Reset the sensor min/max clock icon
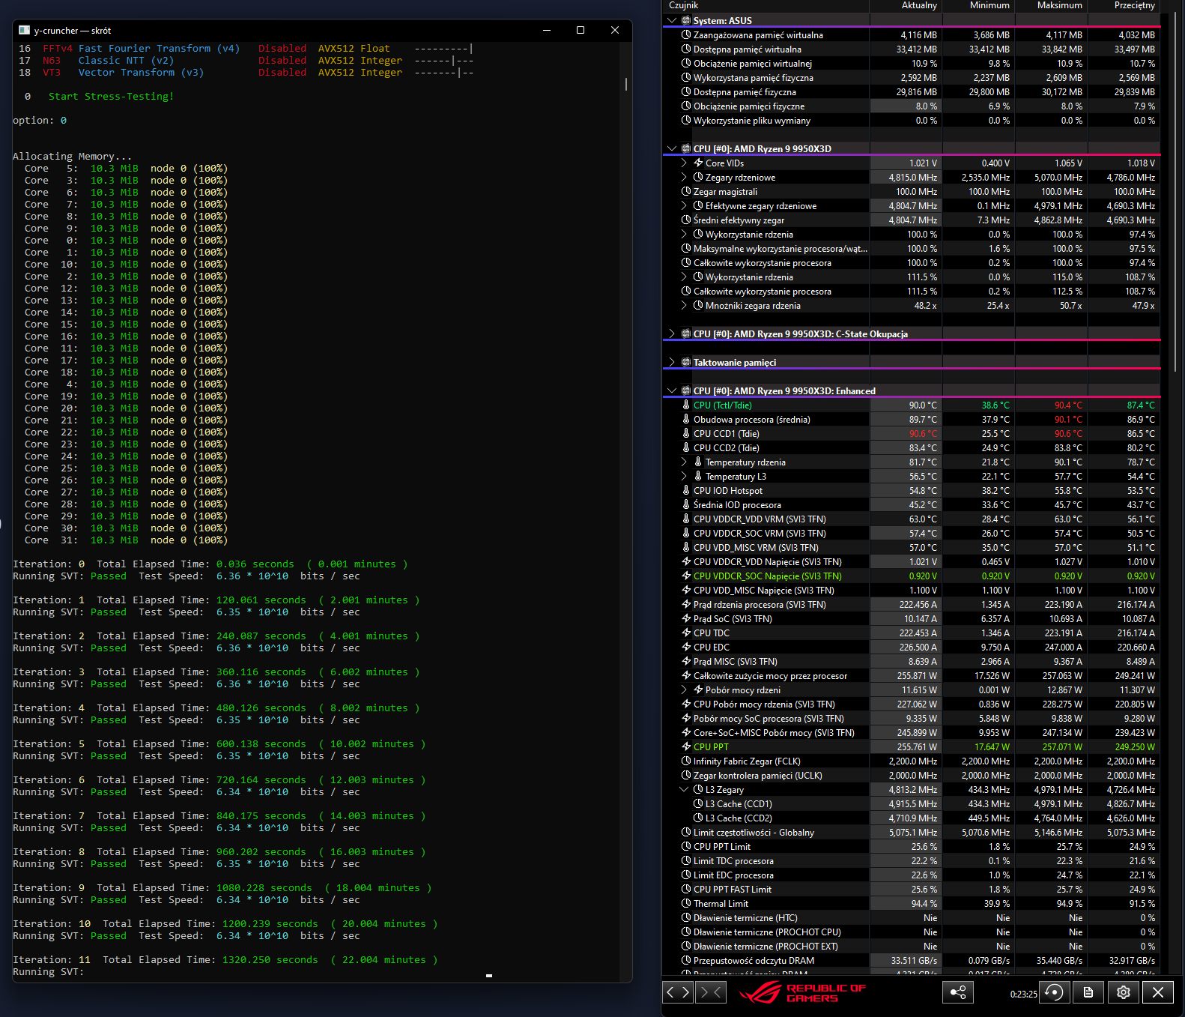The height and width of the screenshot is (1017, 1185). tap(1054, 992)
